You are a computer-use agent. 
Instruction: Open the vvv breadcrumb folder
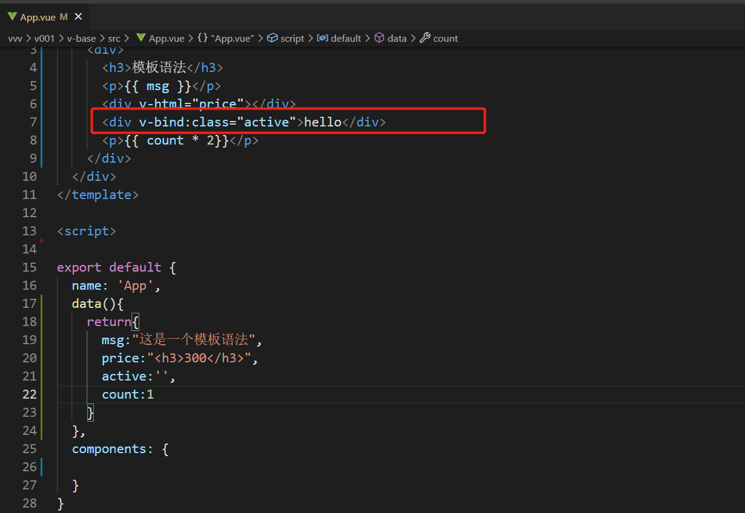[15, 38]
